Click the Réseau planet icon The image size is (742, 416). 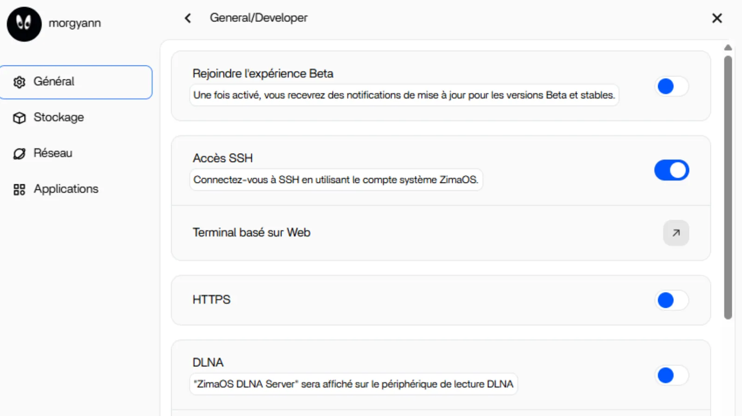coord(19,154)
